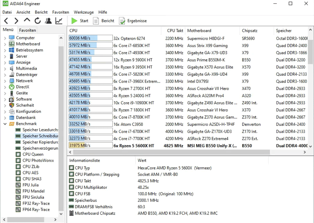Expand the Motherboard tree node
The image size is (314, 223).
click(5, 44)
